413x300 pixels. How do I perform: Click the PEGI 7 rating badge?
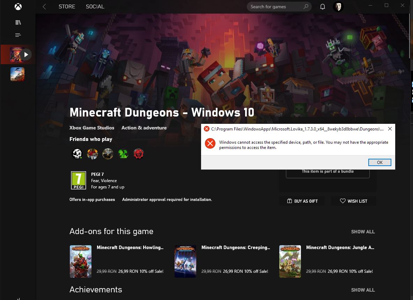click(79, 180)
